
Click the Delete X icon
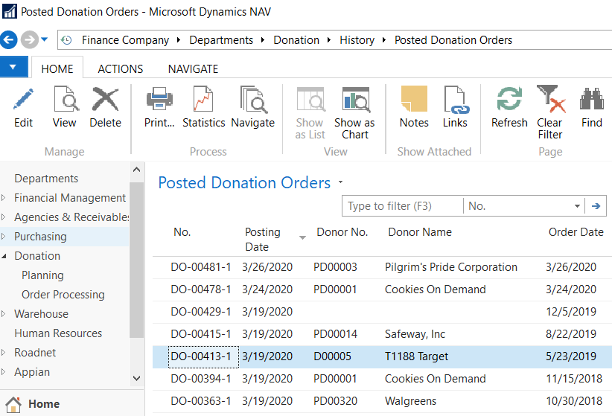[x=105, y=100]
